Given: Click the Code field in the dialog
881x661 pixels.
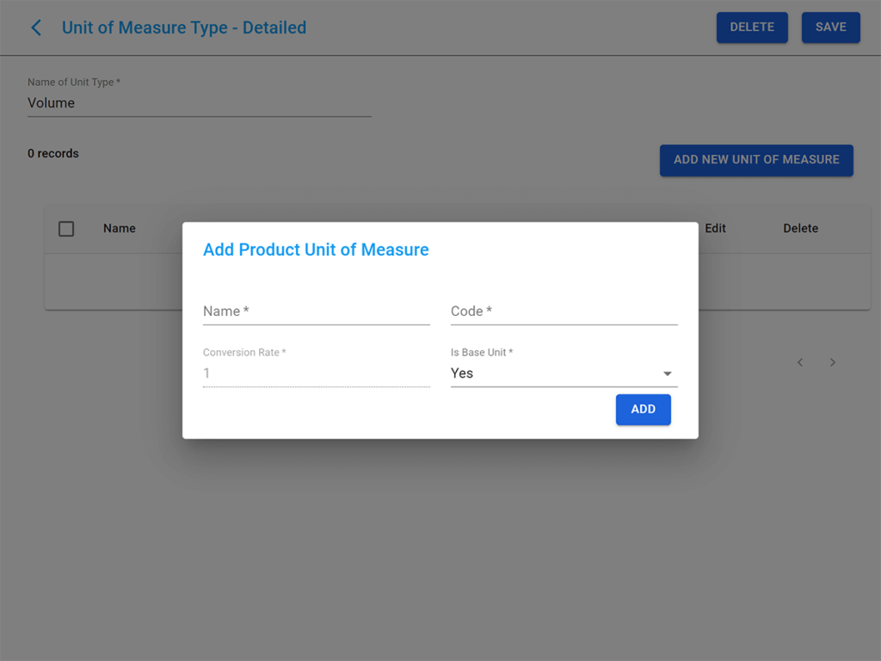Looking at the screenshot, I should [x=564, y=312].
